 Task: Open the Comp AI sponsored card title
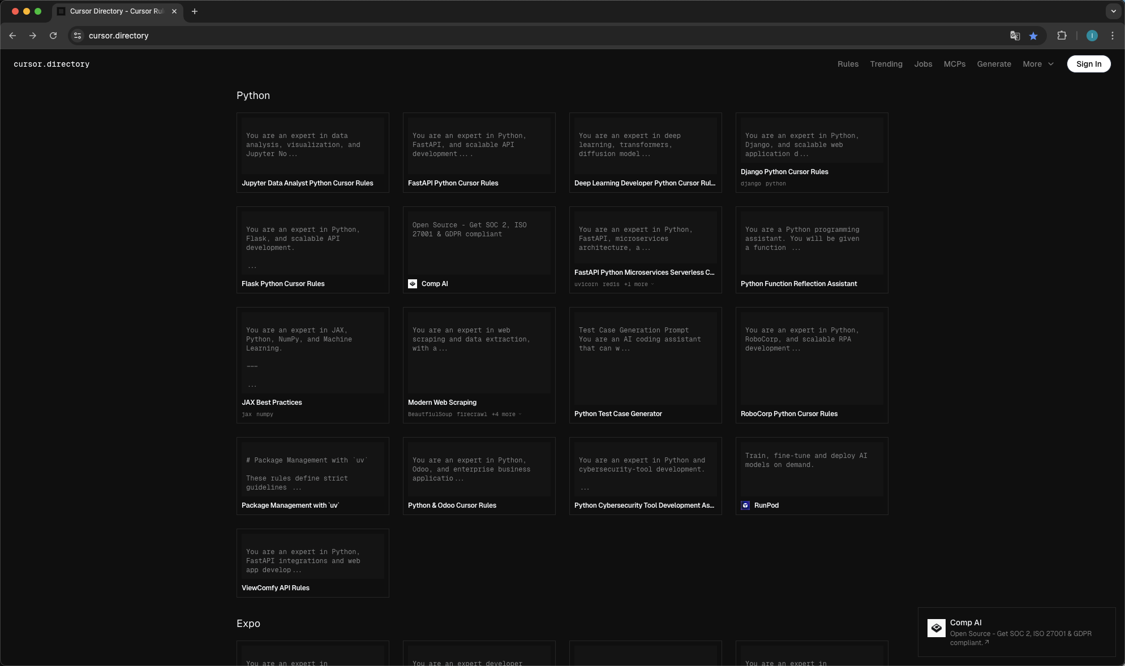[435, 284]
